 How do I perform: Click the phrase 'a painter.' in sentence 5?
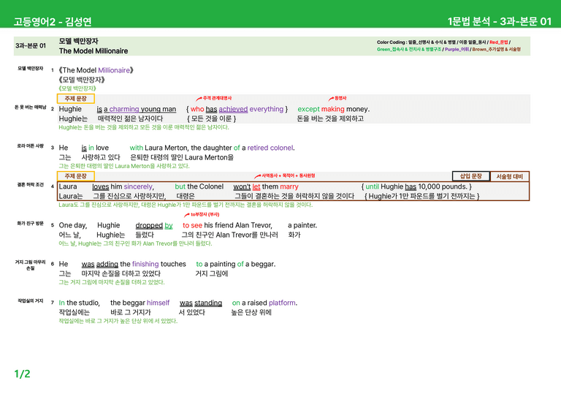coord(302,225)
